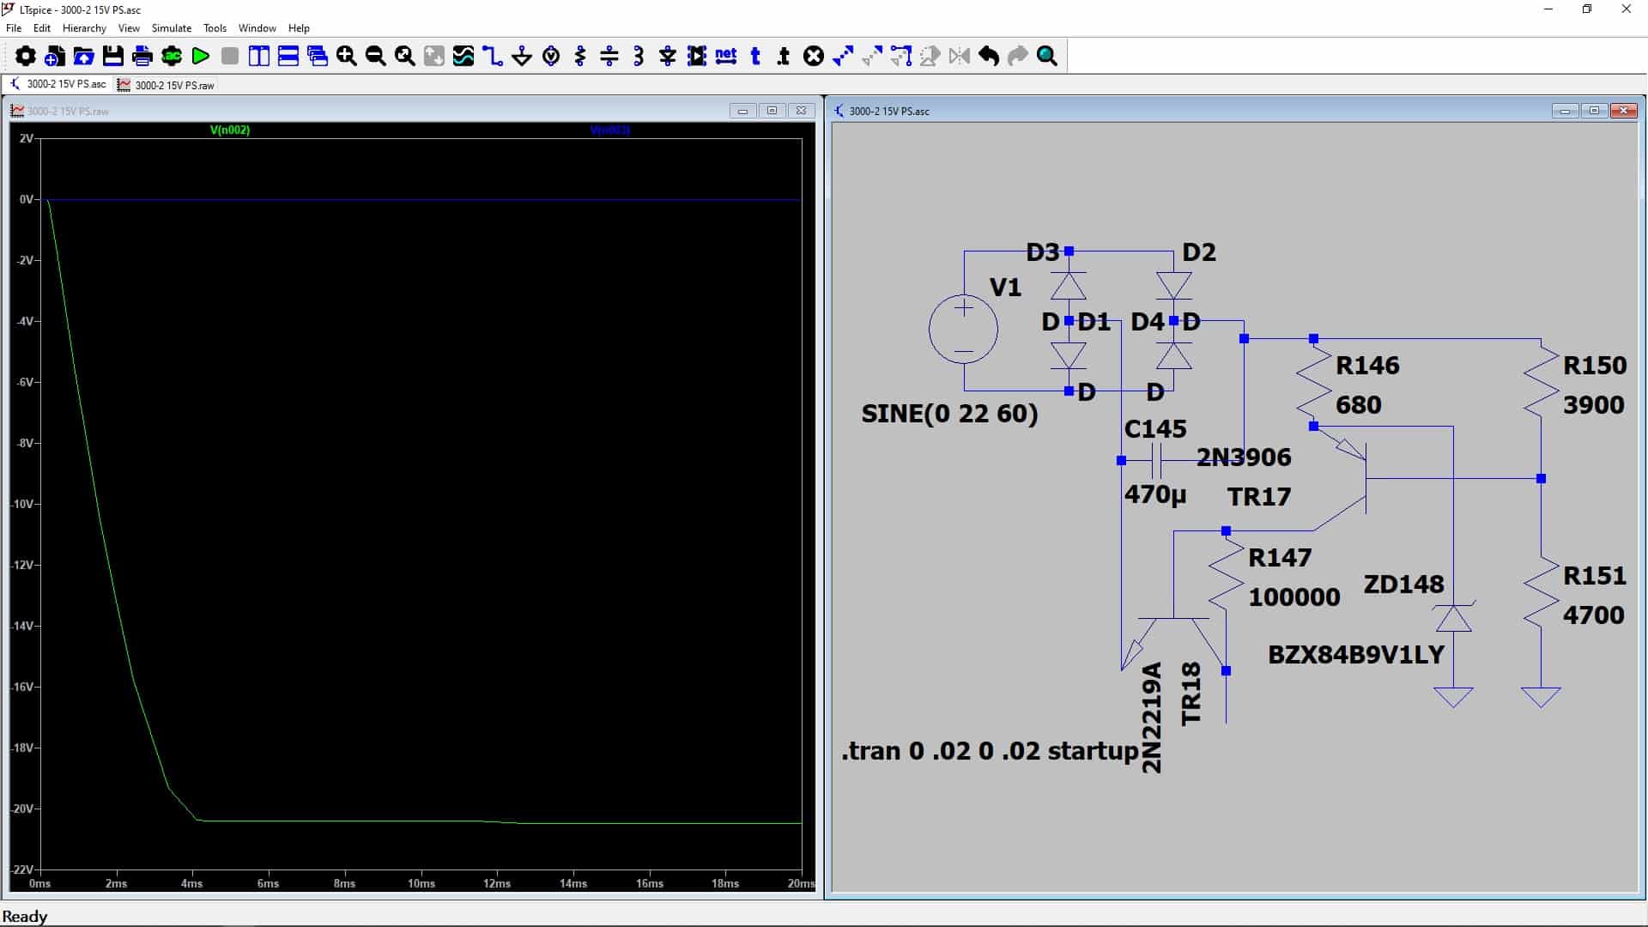Click the V(n002) trace label
Image resolution: width=1648 pixels, height=927 pixels.
tap(230, 130)
